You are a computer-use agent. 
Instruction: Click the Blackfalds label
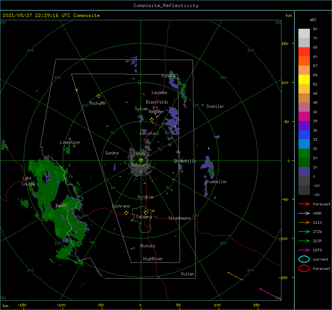157,102
